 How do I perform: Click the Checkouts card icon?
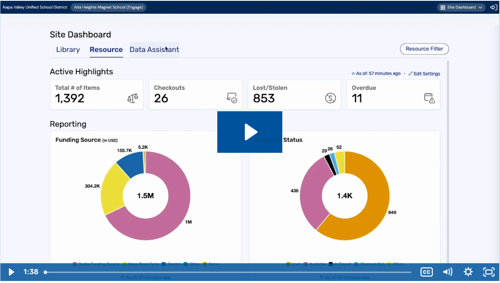click(x=232, y=98)
